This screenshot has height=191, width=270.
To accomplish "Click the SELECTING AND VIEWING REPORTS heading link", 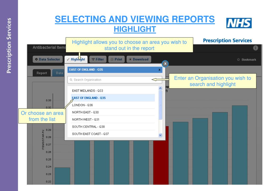I will (135, 19).
